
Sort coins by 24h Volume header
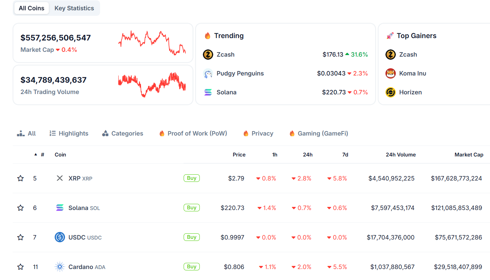pos(401,155)
